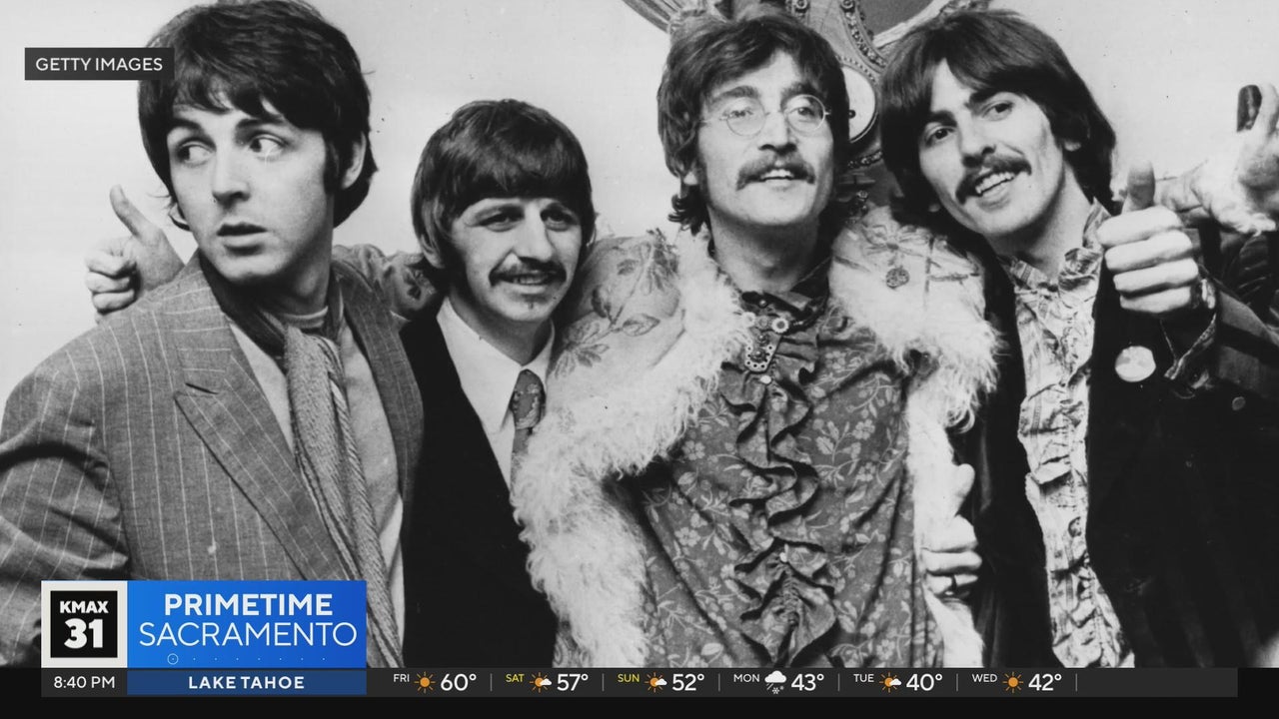Click the Tuesday partly cloudy icon
1279x719 pixels.
[889, 683]
